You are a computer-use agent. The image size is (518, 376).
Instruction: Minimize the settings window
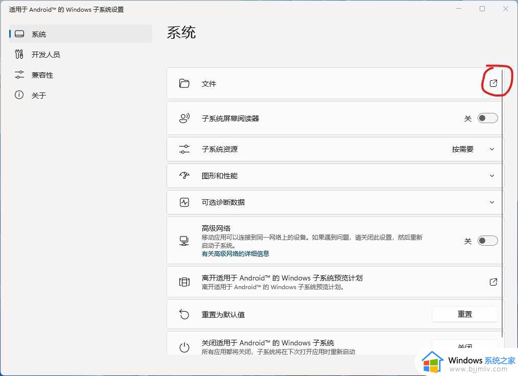point(459,9)
